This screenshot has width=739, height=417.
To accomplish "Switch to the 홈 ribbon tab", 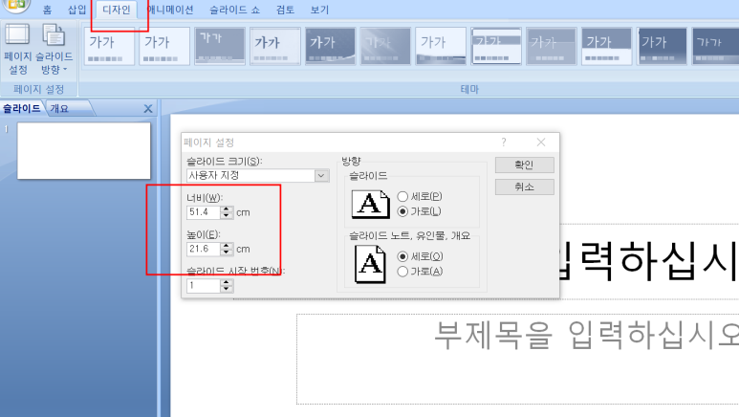I will pyautogui.click(x=47, y=10).
